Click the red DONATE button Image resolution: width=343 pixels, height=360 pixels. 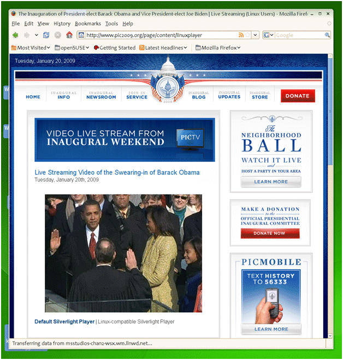click(x=298, y=96)
